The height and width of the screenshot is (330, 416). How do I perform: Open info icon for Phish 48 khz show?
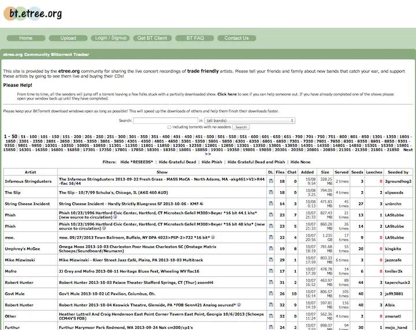104,228
